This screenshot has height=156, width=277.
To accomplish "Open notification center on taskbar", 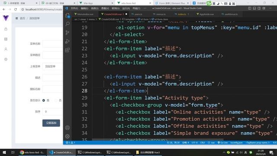I will 271,152.
